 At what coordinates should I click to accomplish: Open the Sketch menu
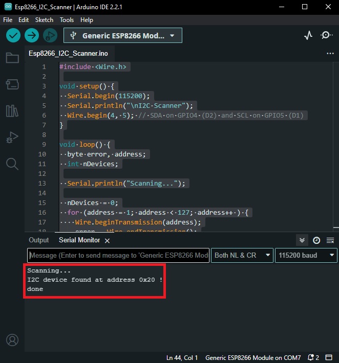click(x=44, y=20)
